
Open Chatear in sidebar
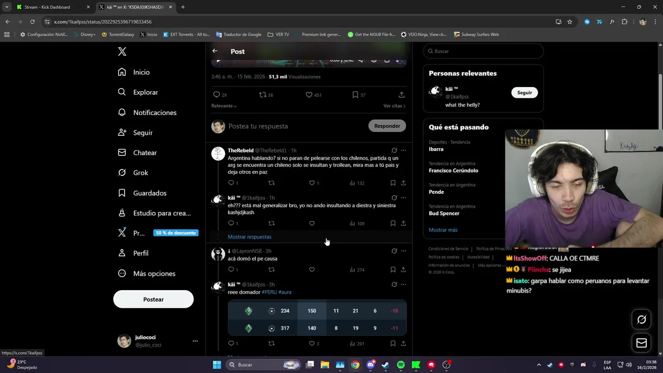[138, 153]
